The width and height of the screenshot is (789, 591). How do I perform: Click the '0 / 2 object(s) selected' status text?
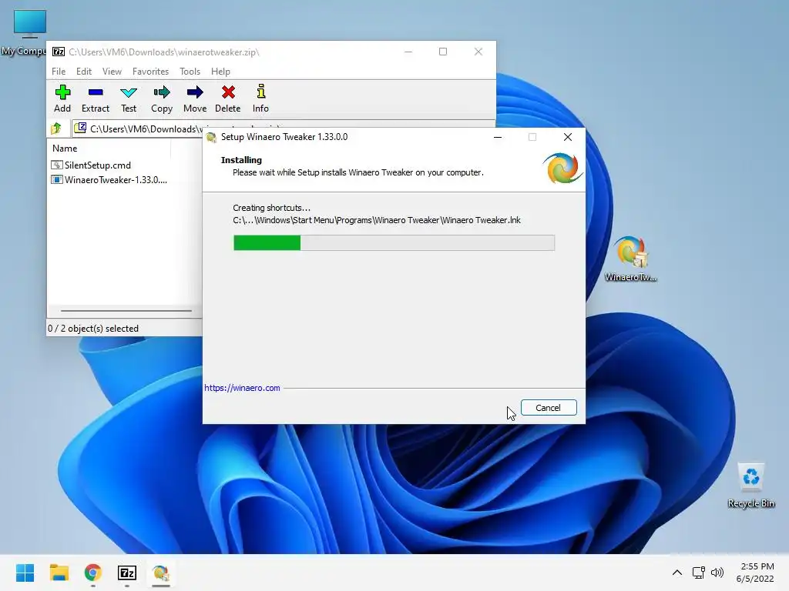click(x=93, y=328)
